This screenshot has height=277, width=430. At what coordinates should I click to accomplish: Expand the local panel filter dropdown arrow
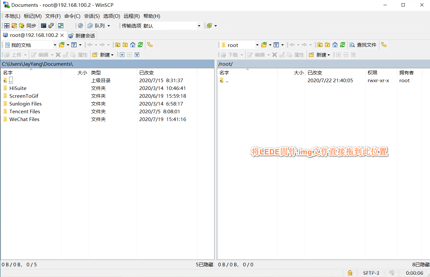[80, 45]
